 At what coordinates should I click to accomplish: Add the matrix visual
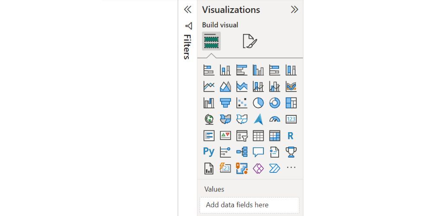[275, 136]
